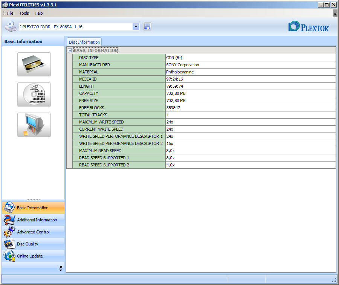Click the optical drive with gold disc icon
The image size is (339, 285).
(x=34, y=64)
